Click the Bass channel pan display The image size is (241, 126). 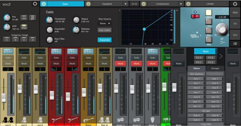(88, 69)
